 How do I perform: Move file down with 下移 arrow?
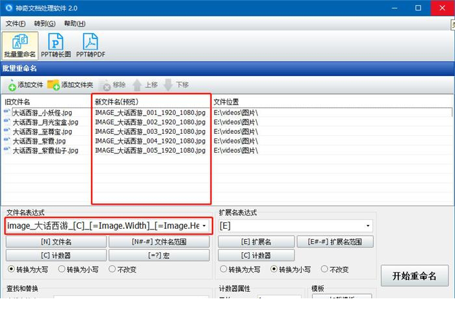click(x=168, y=85)
